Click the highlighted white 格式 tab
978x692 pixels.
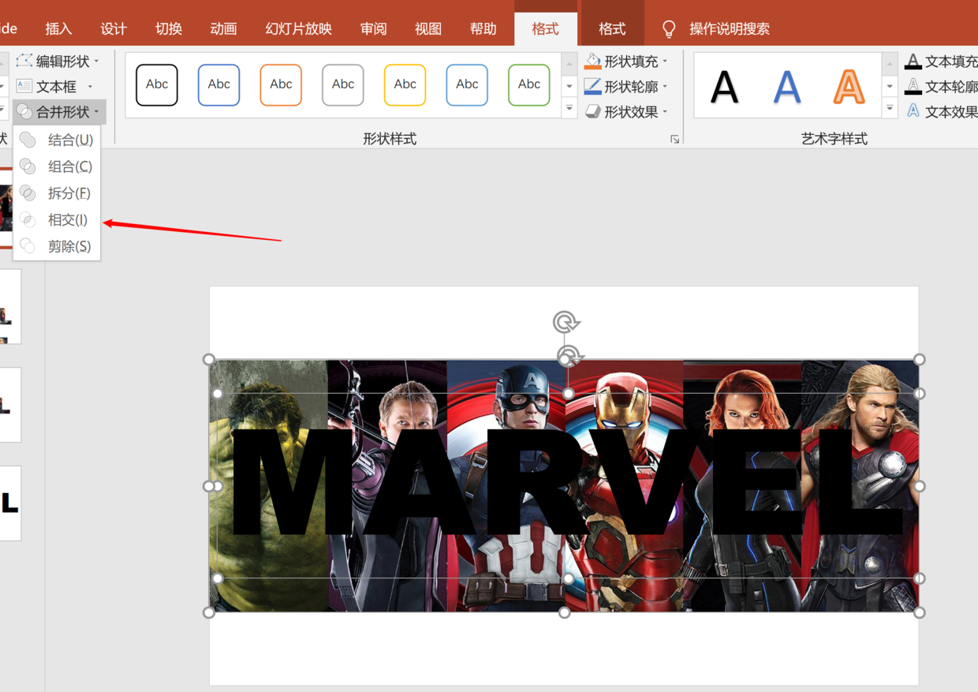(x=545, y=28)
